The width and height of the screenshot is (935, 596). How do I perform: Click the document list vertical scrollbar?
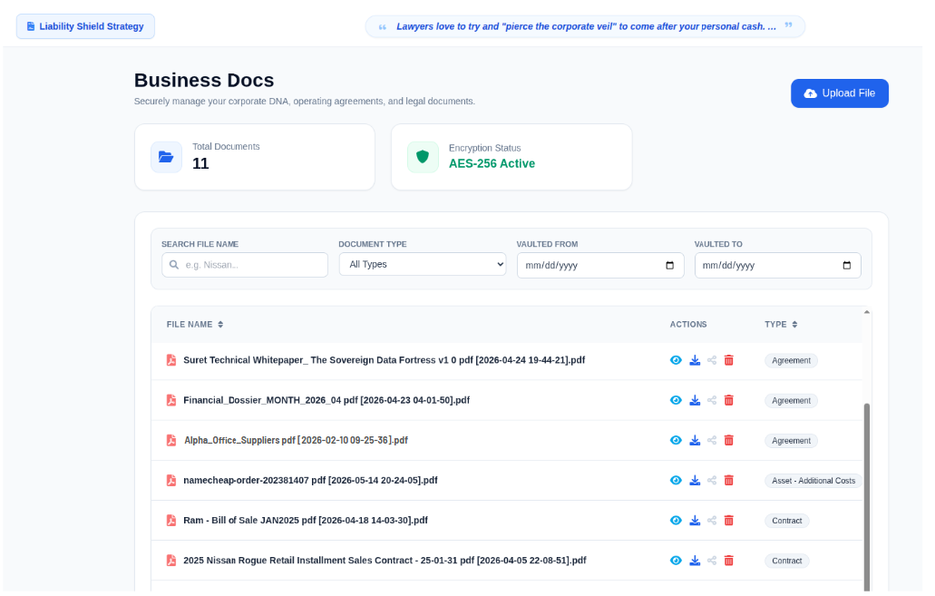coord(866,497)
